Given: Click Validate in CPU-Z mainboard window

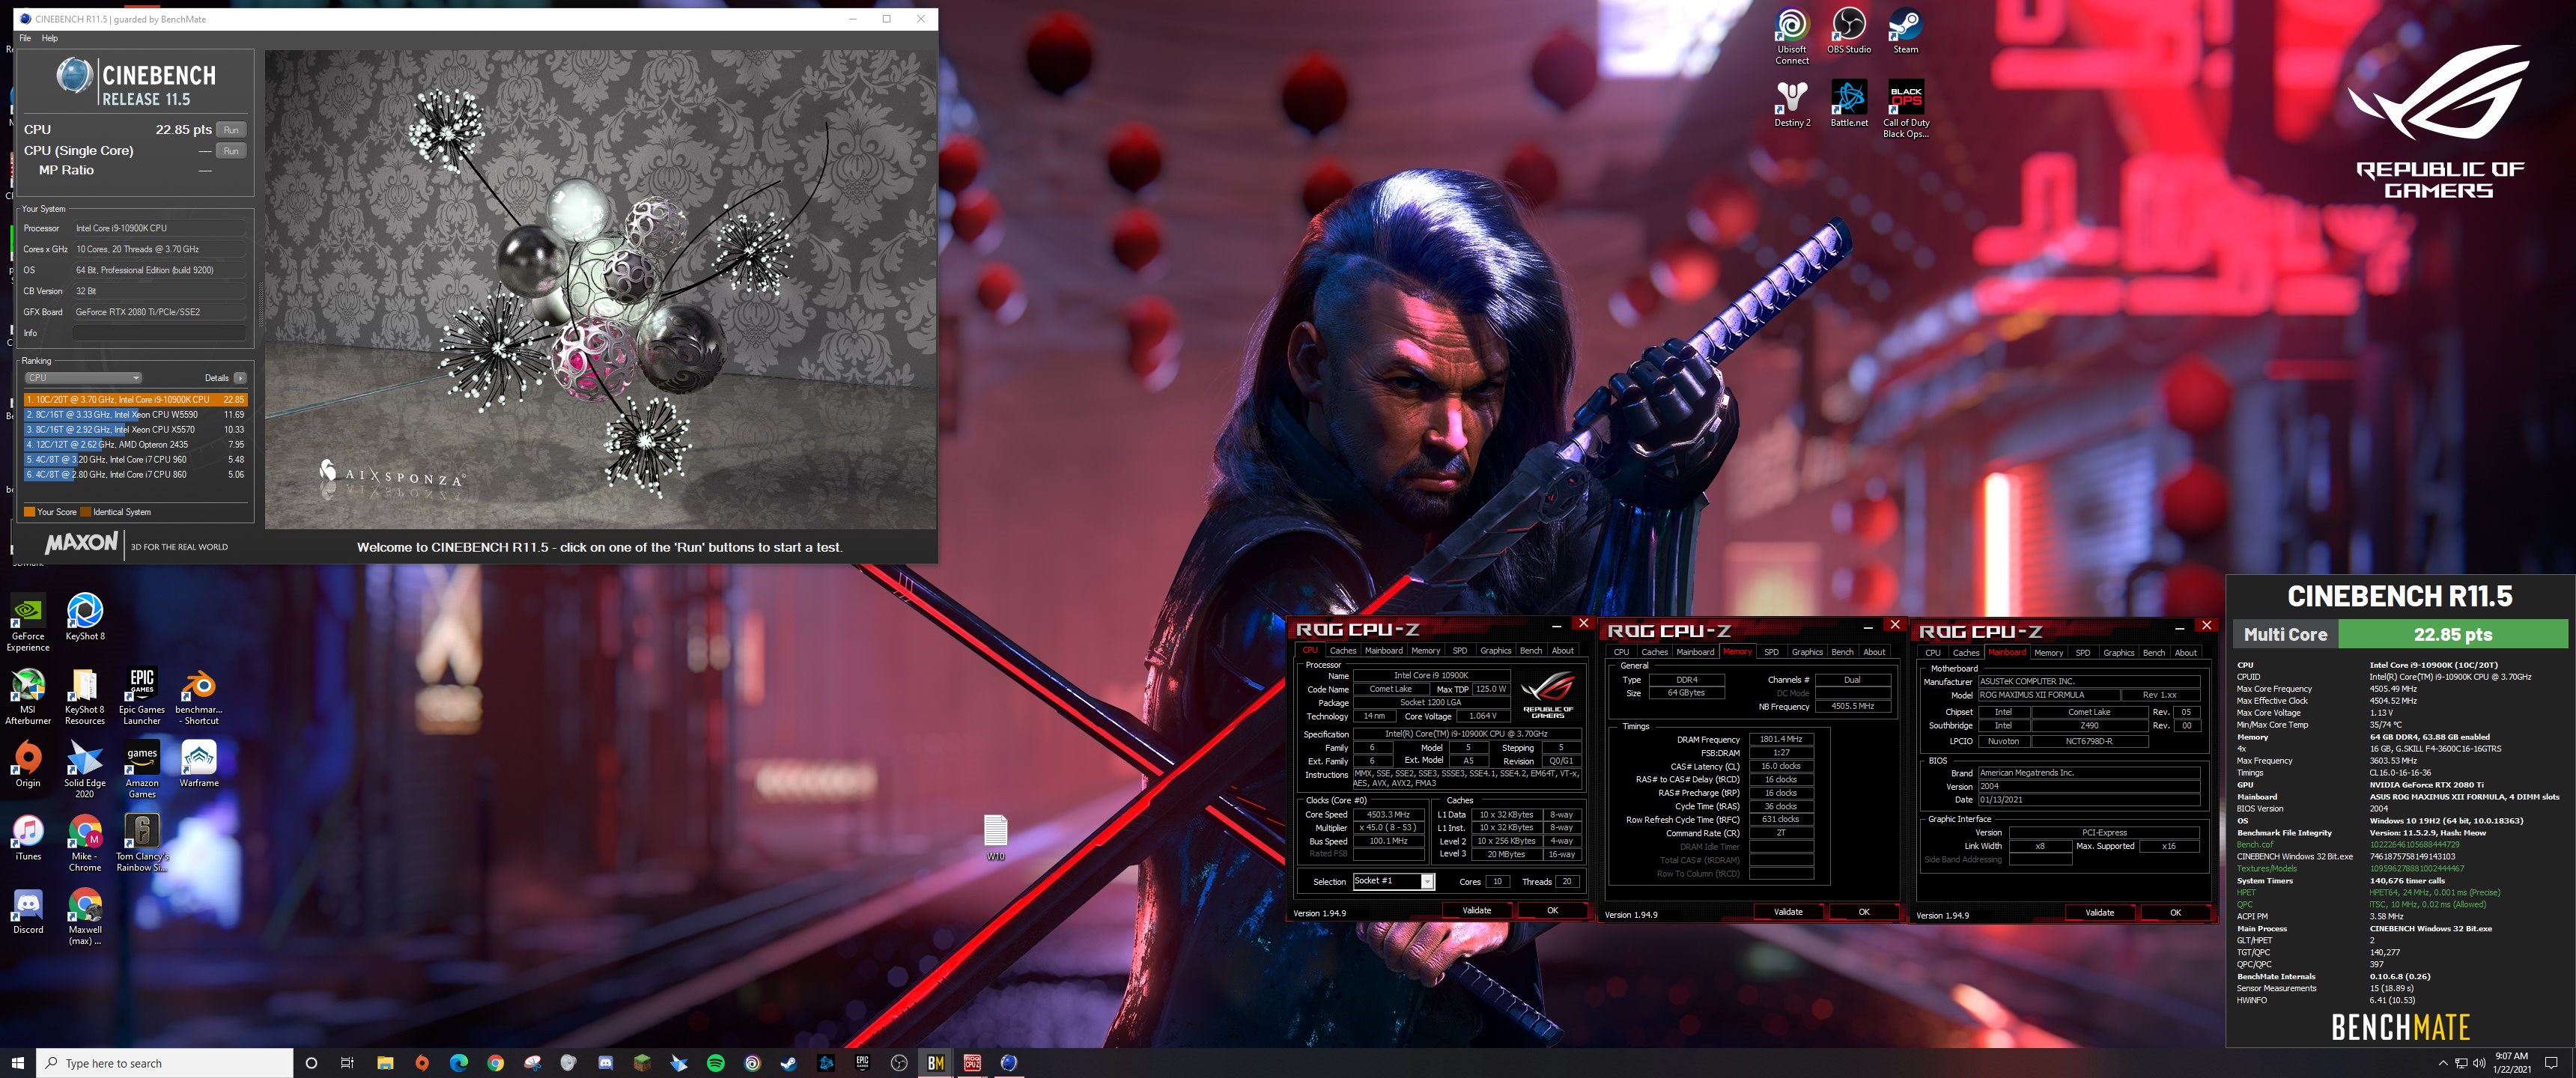Looking at the screenshot, I should click(x=2099, y=913).
